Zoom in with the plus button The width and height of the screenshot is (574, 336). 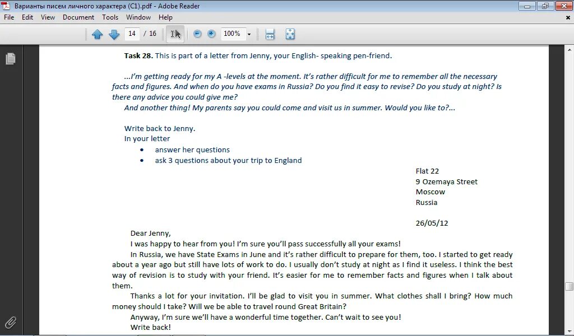tap(211, 34)
